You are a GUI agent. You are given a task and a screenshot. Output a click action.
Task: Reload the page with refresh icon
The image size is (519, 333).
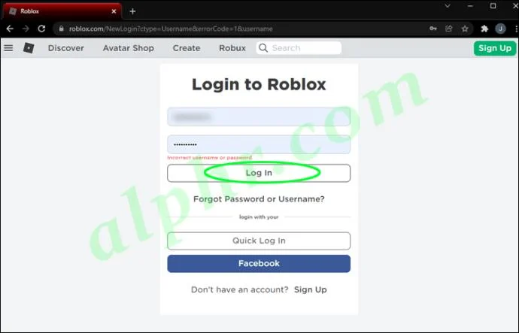(41, 29)
